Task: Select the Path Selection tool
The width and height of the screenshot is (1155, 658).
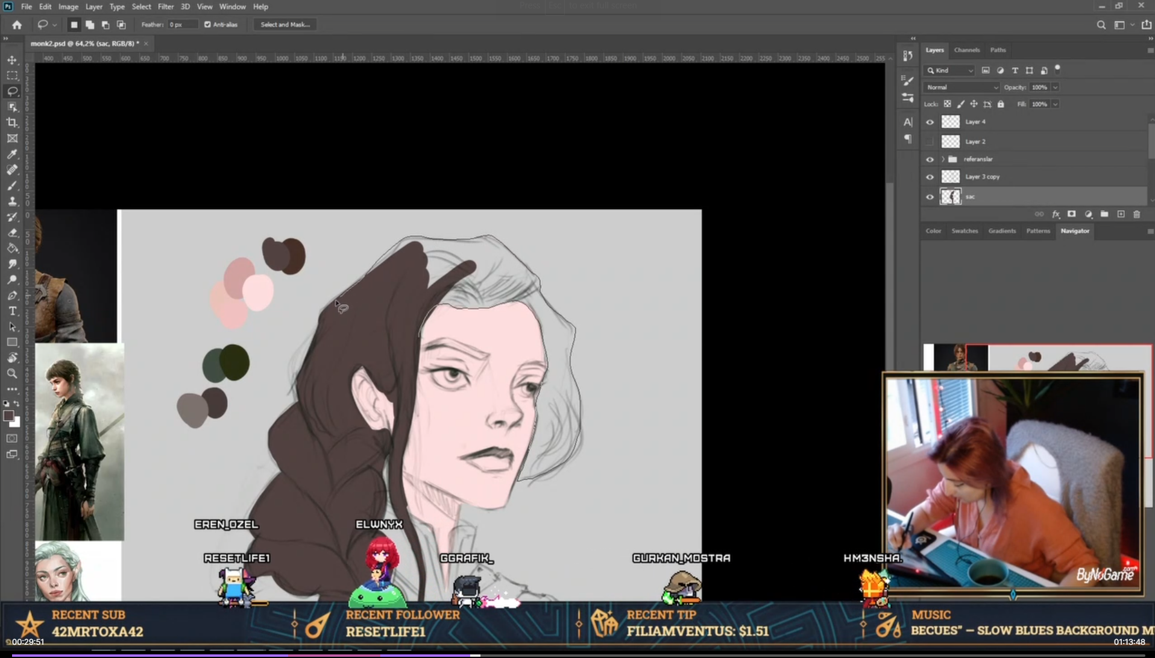Action: tap(12, 326)
